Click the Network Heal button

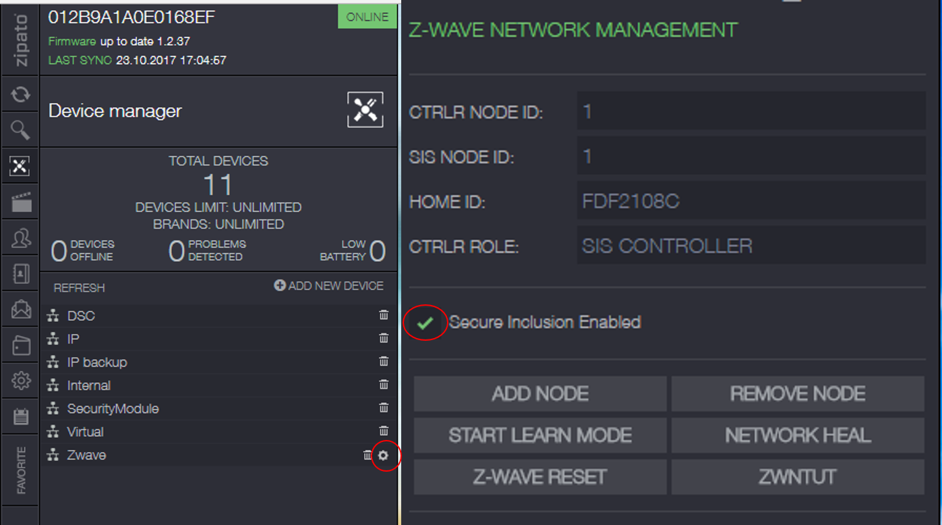pos(798,435)
